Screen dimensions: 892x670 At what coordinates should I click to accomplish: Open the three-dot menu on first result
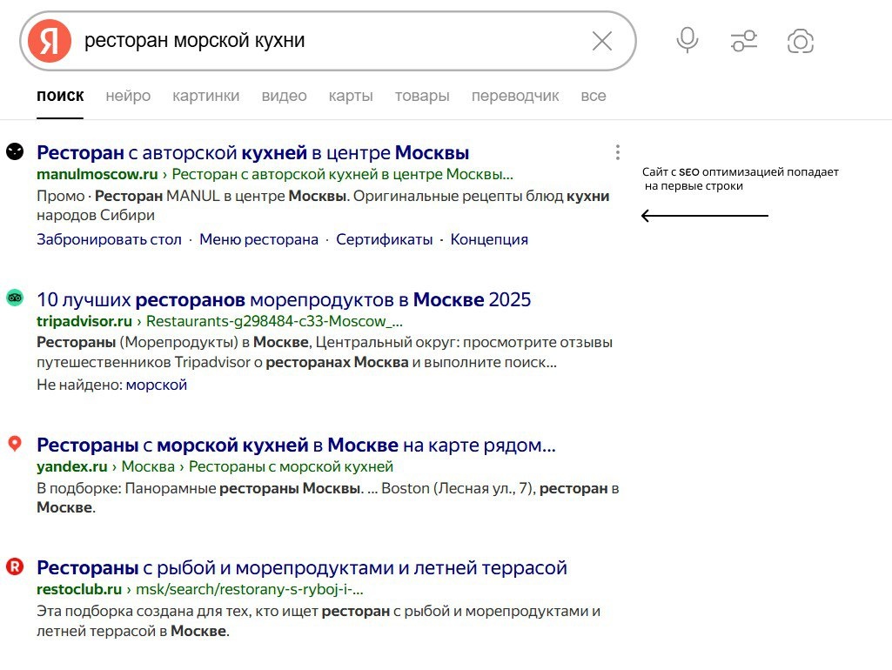point(617,152)
